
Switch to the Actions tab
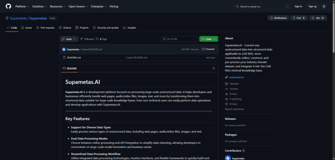pyautogui.click(x=65, y=28)
